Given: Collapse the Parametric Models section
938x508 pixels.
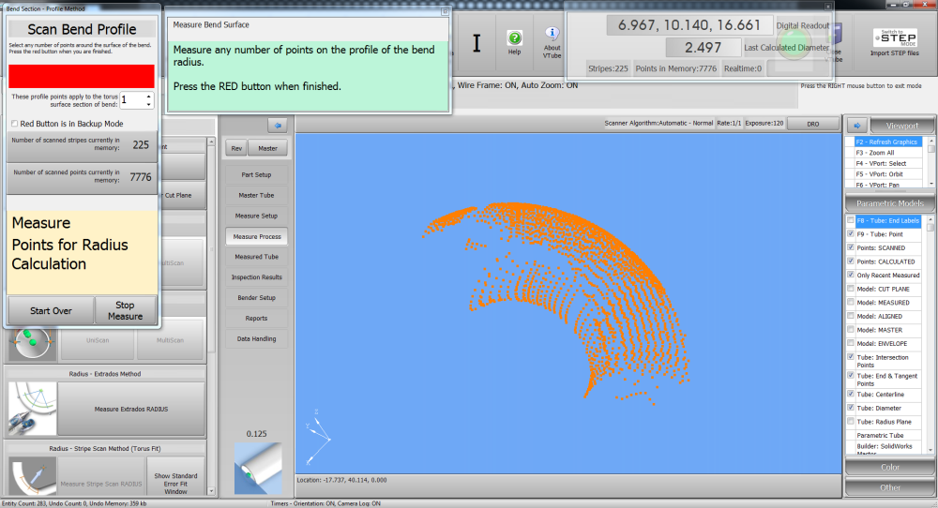Looking at the screenshot, I should [889, 203].
